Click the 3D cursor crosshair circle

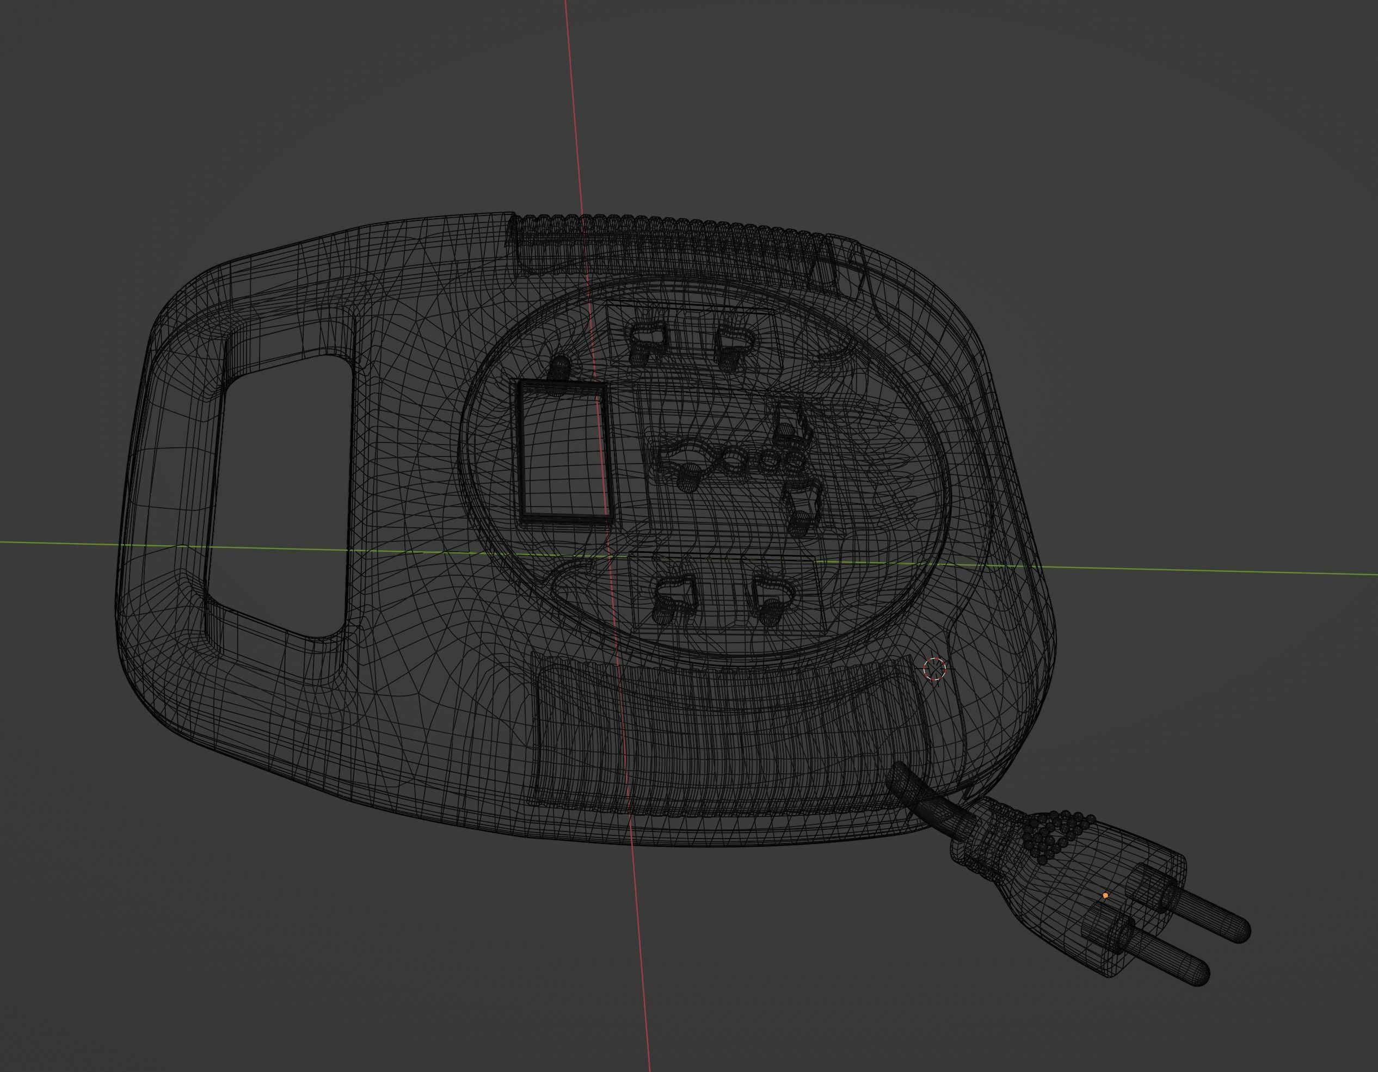pyautogui.click(x=934, y=669)
